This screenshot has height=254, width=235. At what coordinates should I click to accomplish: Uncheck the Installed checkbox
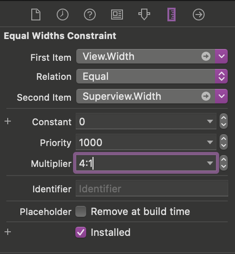coord(81,232)
